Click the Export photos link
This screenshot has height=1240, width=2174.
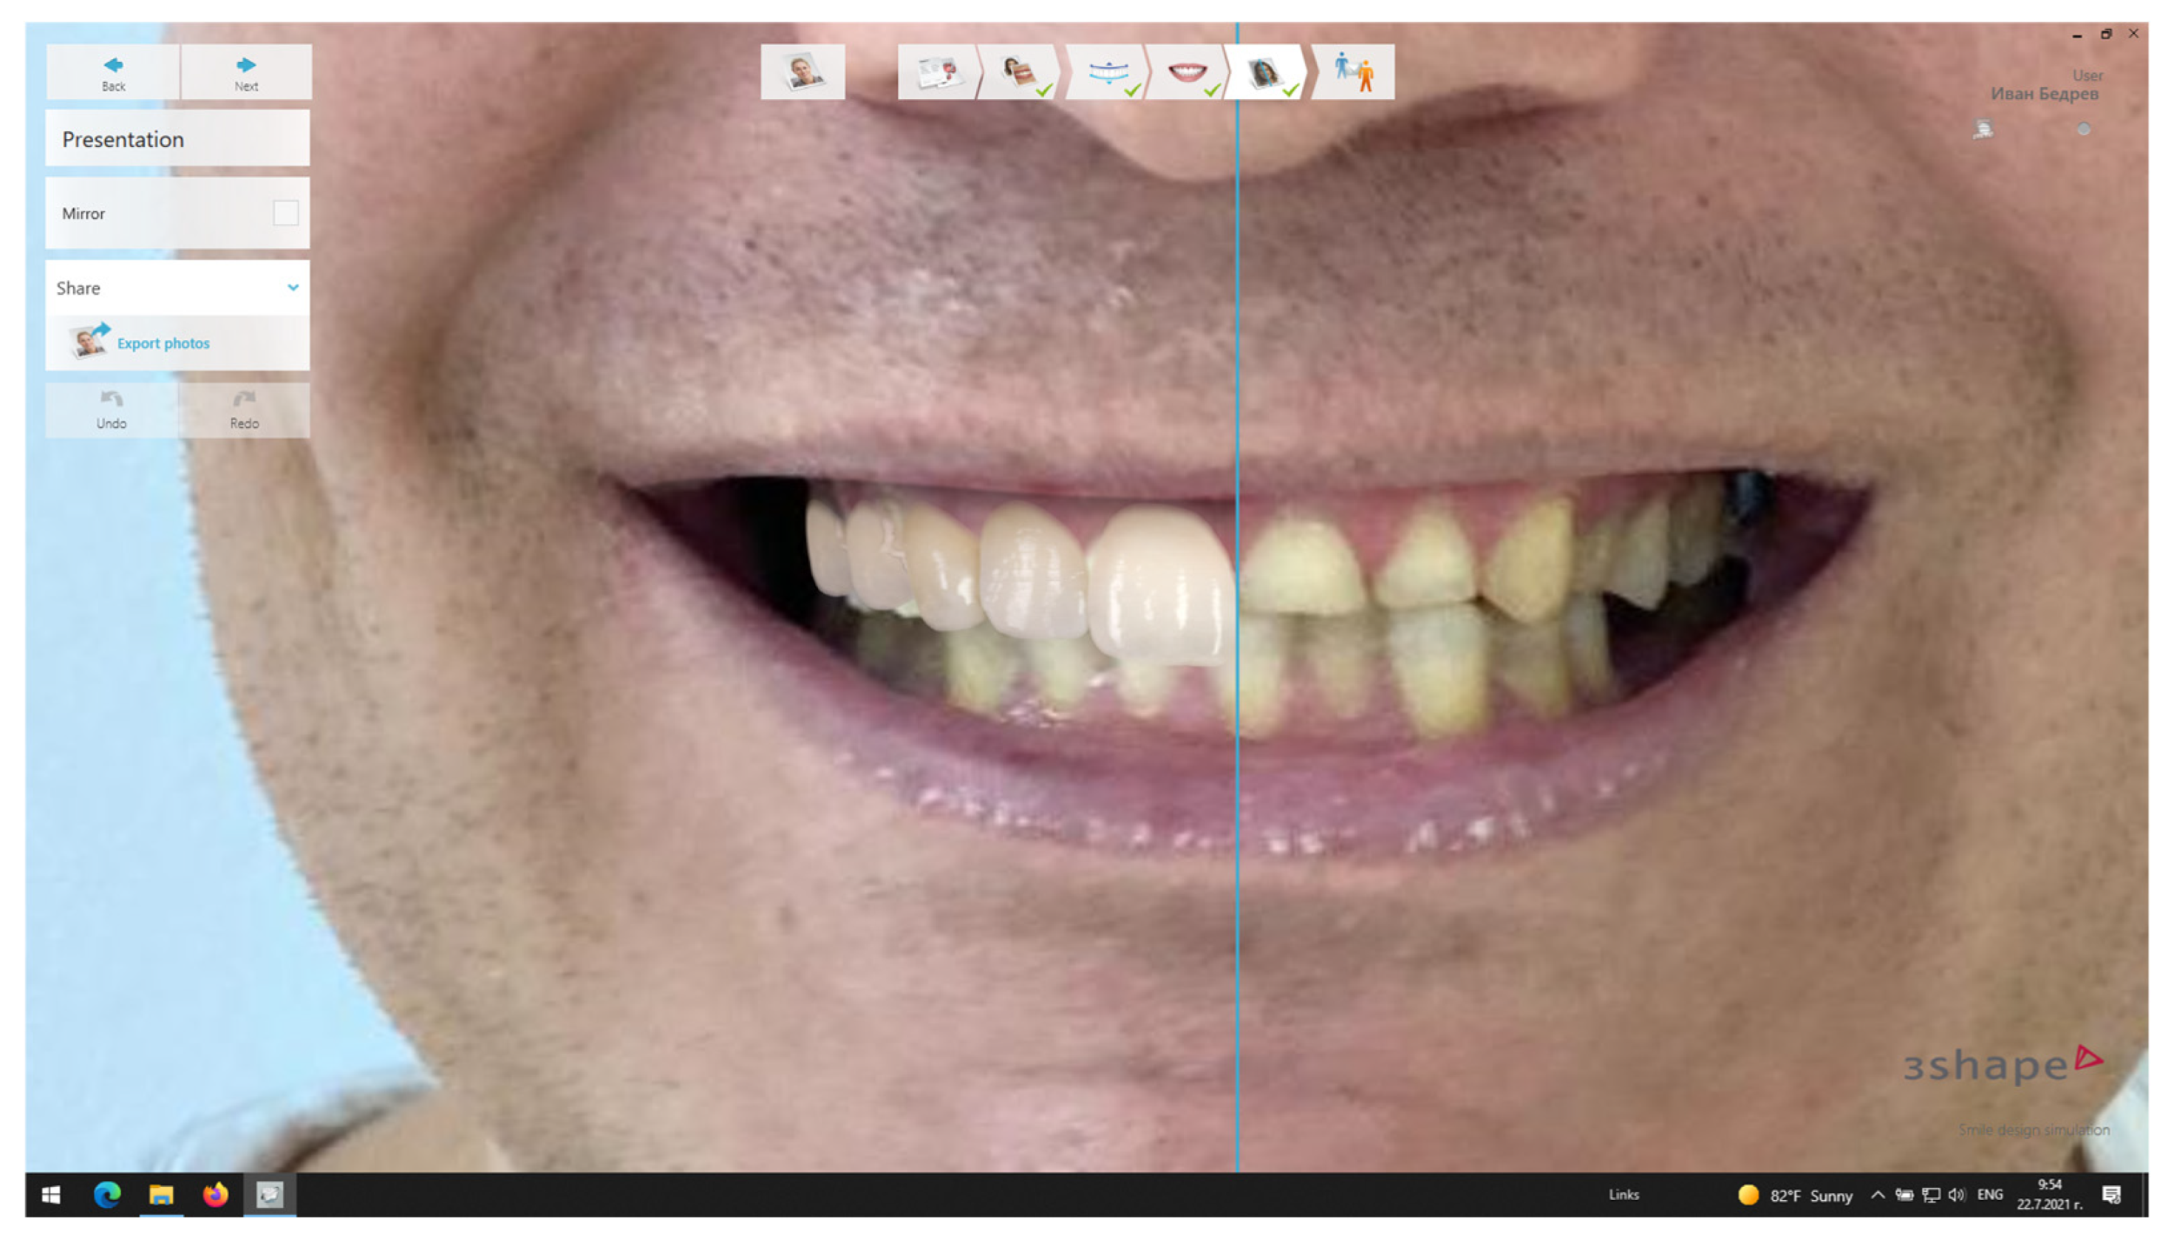point(163,343)
